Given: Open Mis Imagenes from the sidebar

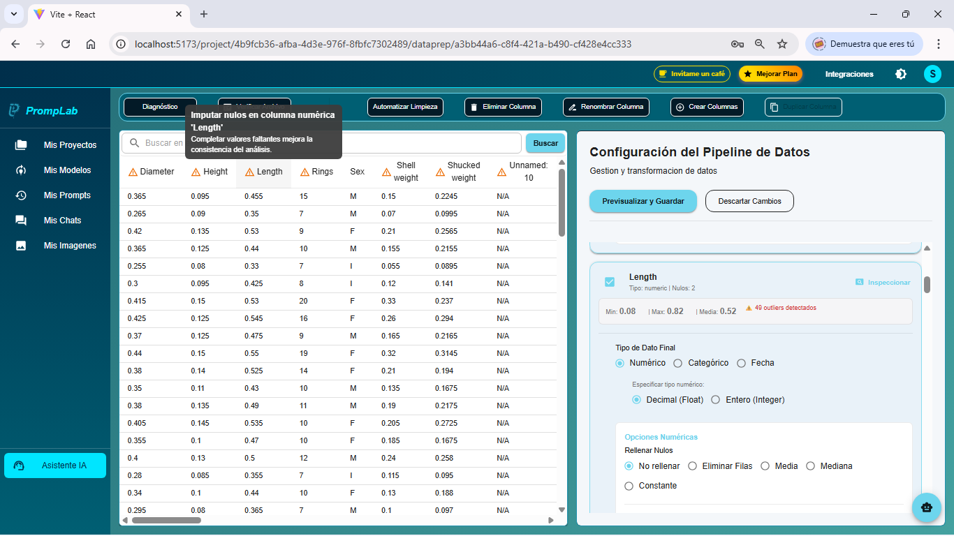Looking at the screenshot, I should point(68,245).
